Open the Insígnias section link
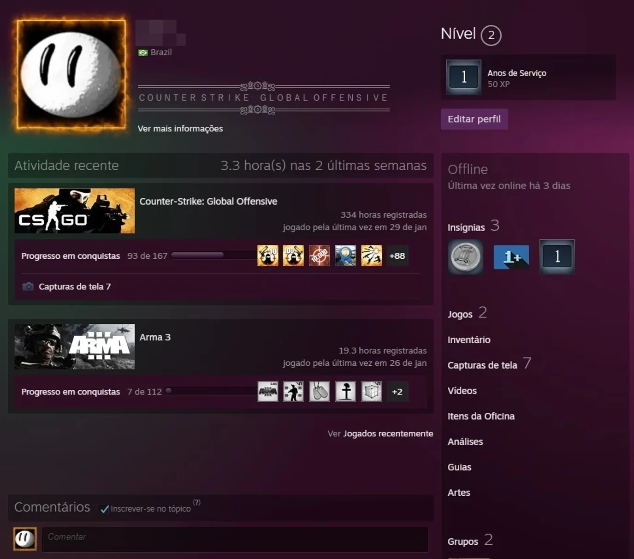 point(466,227)
